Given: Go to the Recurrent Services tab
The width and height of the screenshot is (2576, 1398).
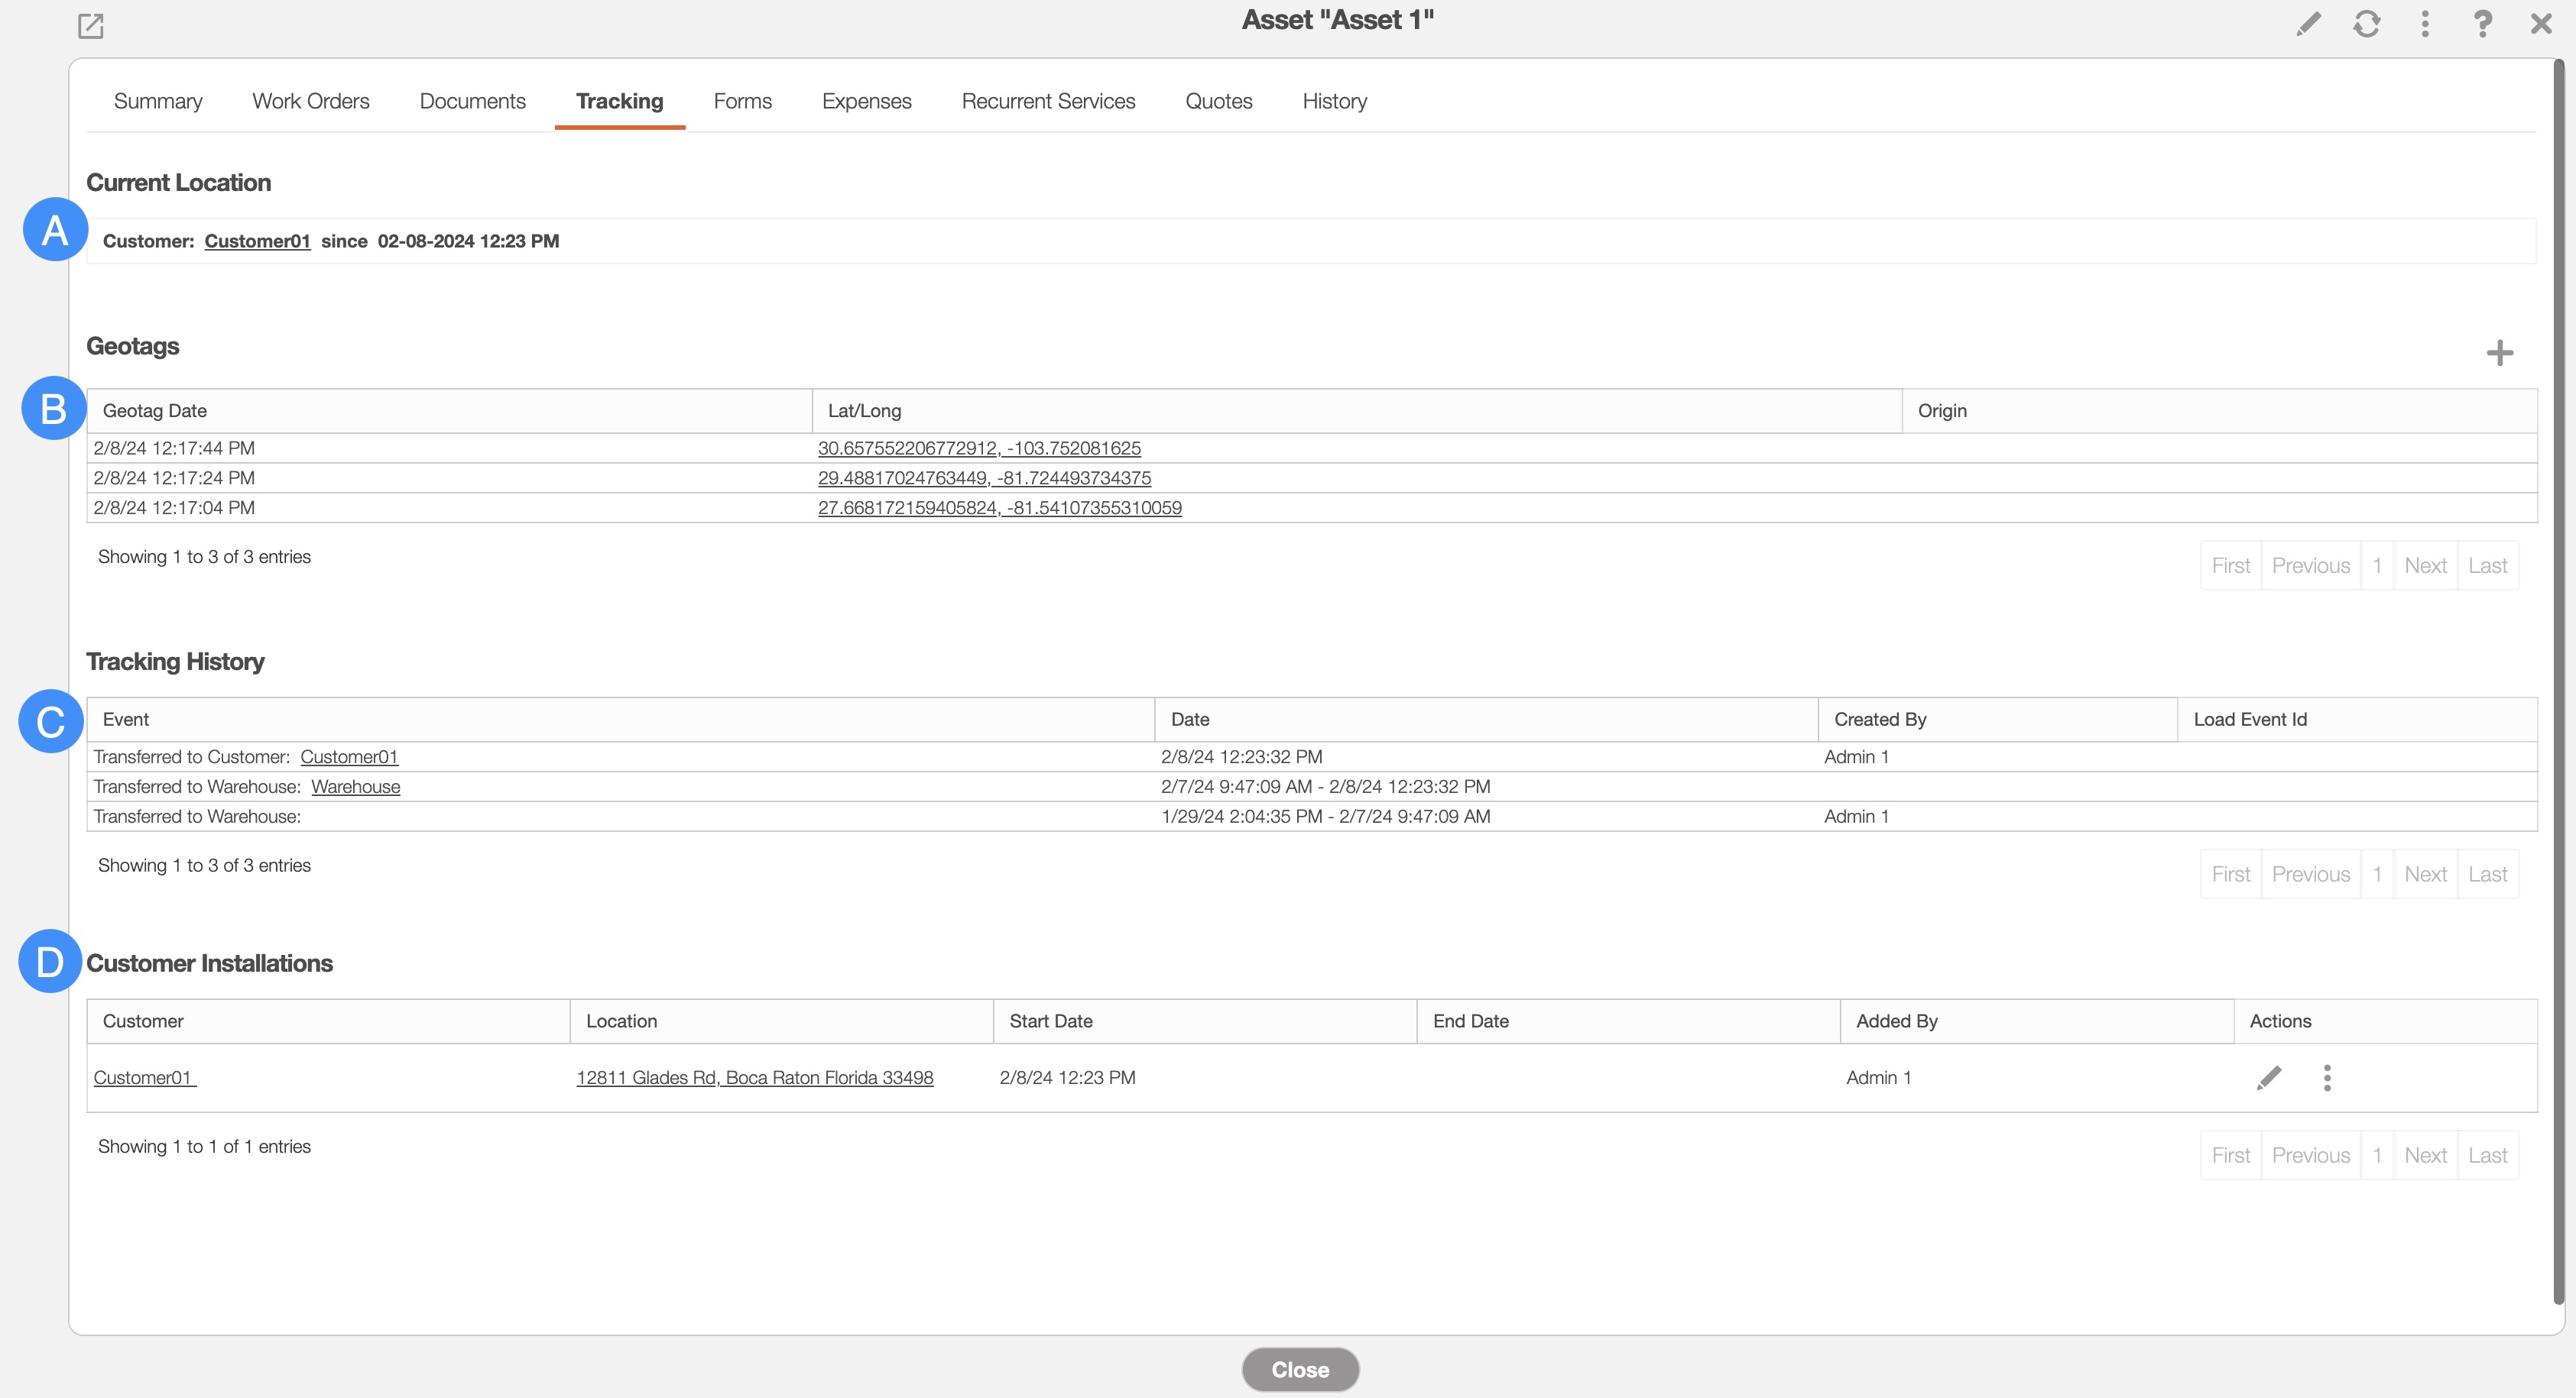Looking at the screenshot, I should (x=1048, y=101).
